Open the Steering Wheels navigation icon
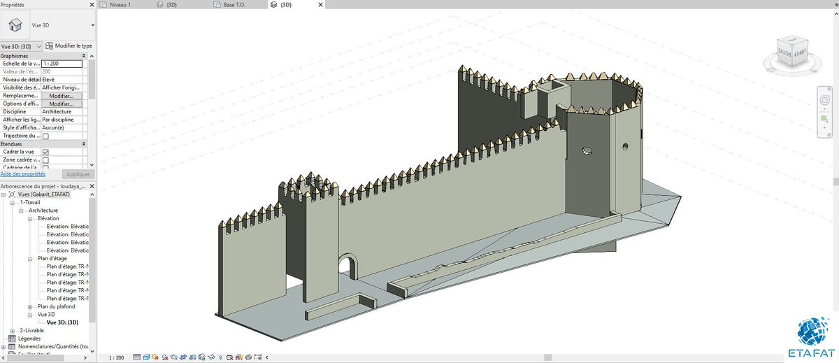 (x=825, y=101)
